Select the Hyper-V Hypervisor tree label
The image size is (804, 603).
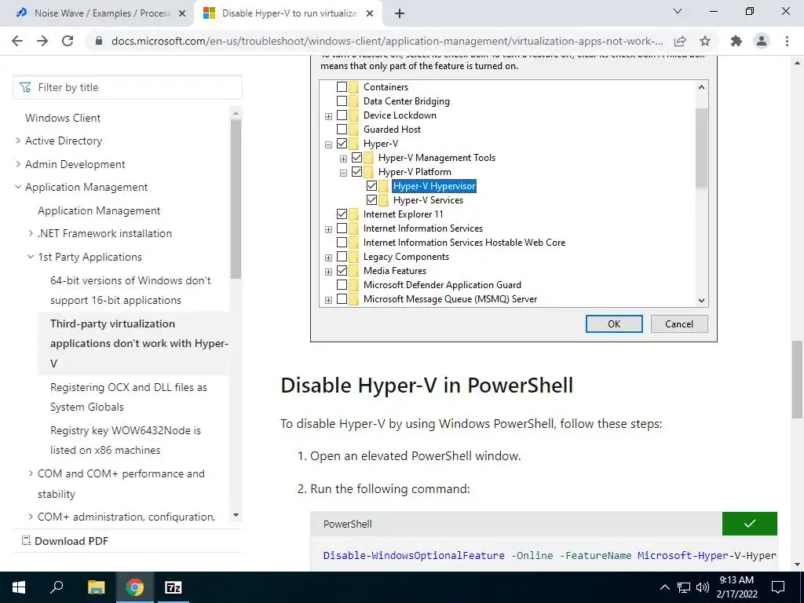[434, 186]
